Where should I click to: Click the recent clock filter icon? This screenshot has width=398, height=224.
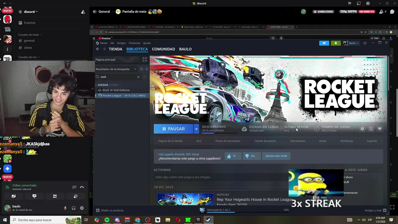pyautogui.click(x=141, y=69)
